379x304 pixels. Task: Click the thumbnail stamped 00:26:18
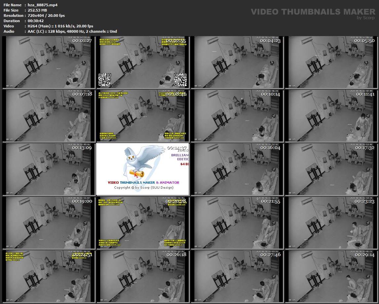point(143,276)
